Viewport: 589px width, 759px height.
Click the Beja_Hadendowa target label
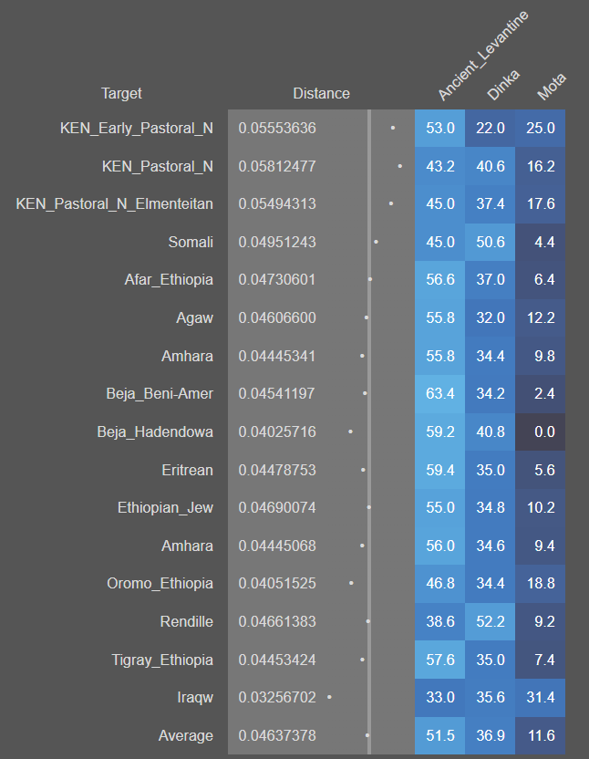(155, 431)
